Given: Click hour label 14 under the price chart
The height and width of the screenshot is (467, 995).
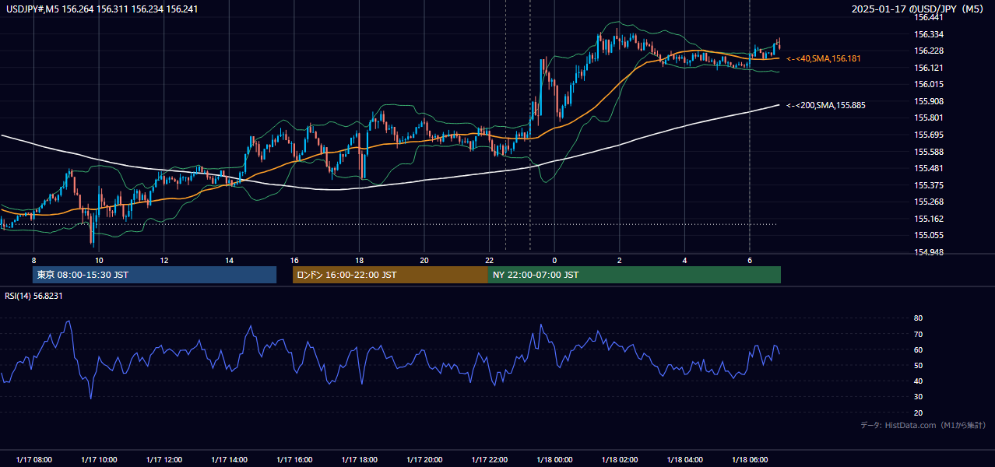Looking at the screenshot, I should point(229,260).
